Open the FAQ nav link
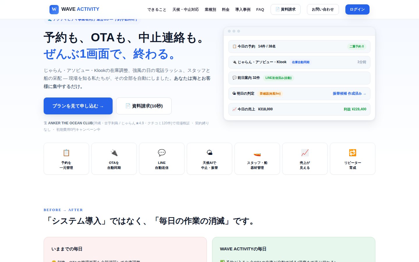The image size is (419, 262). (260, 10)
